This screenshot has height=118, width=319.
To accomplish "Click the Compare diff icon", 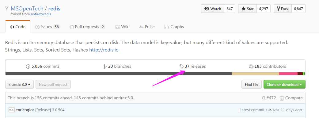I will pyautogui.click(x=282, y=98).
